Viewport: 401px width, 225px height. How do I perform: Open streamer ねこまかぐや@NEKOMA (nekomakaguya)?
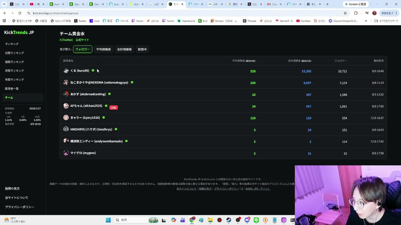click(99, 82)
